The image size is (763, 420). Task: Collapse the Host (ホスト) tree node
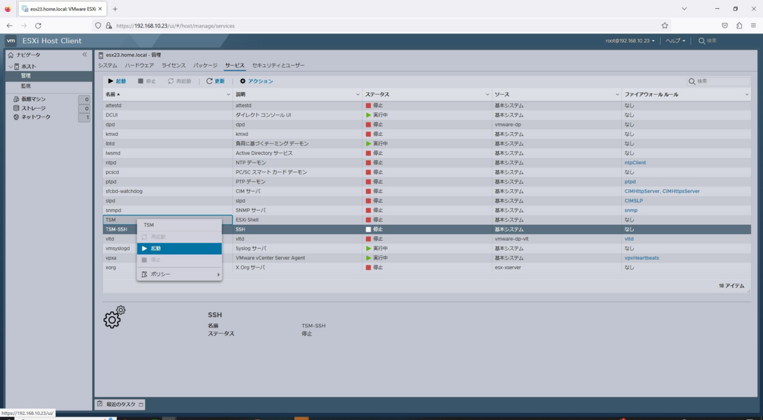(x=10, y=67)
